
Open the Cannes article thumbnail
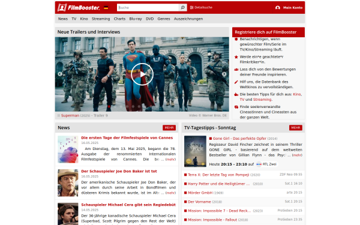[68, 149]
